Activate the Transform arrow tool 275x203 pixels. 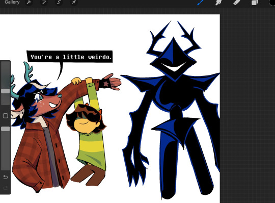point(74,2)
